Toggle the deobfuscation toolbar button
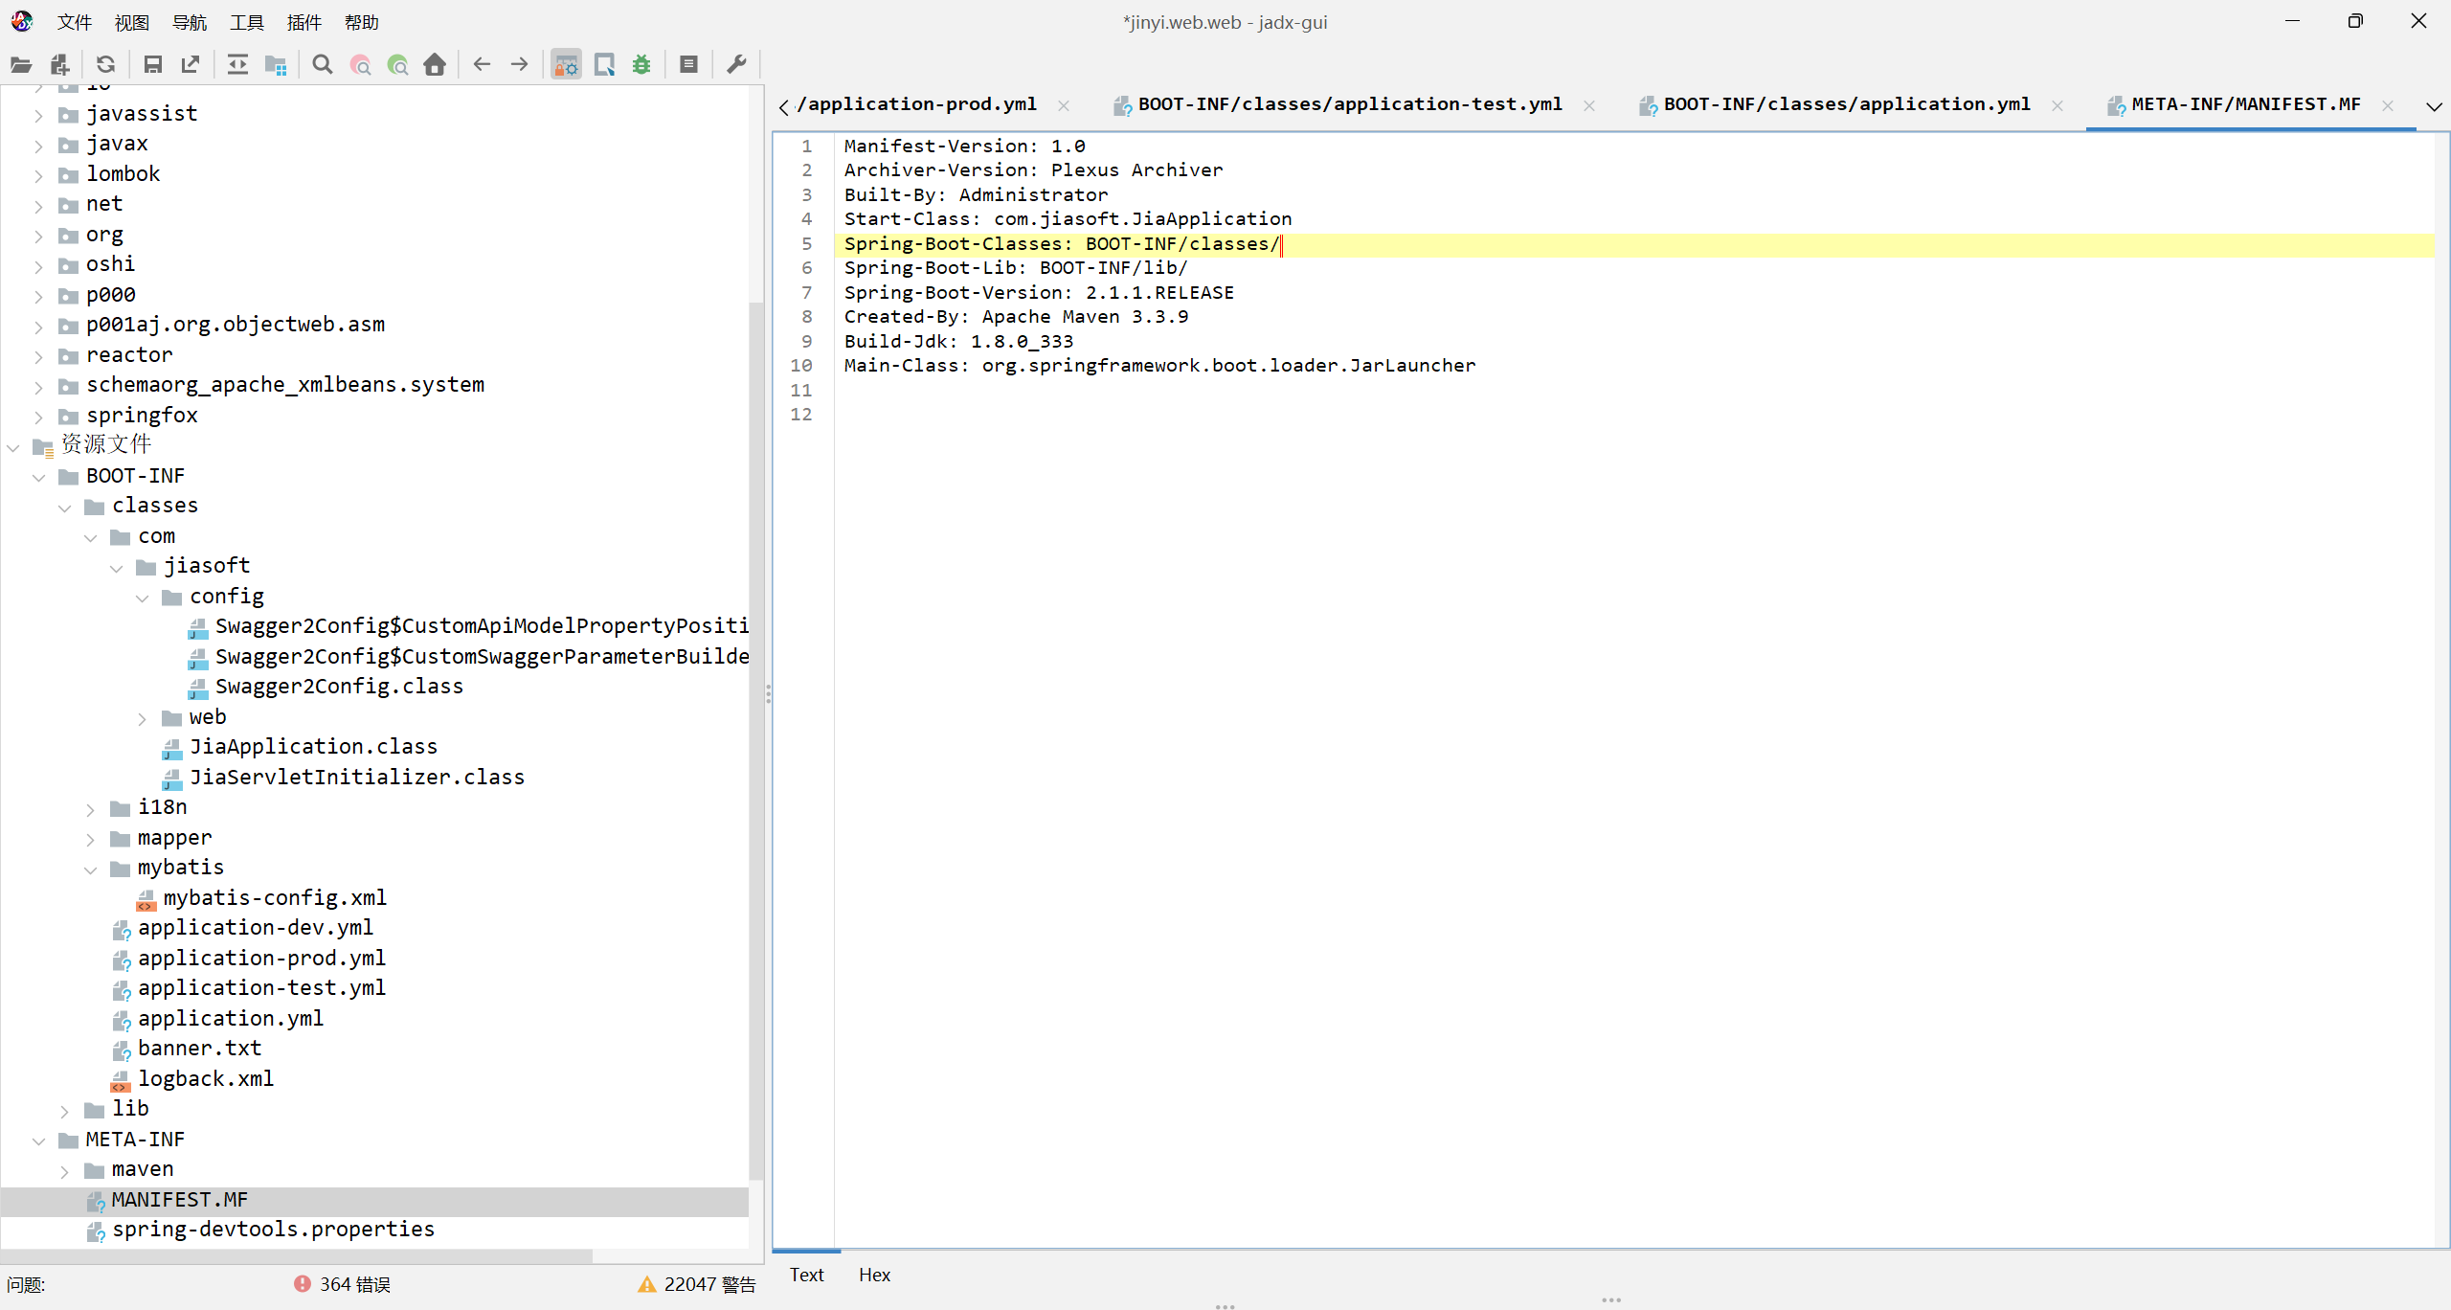This screenshot has height=1310, width=2451. pyautogui.click(x=567, y=65)
